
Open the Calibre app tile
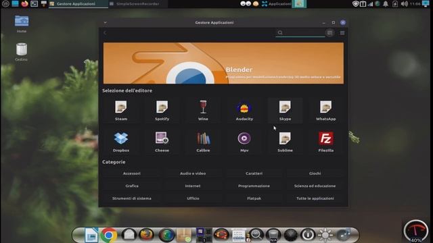coord(203,142)
